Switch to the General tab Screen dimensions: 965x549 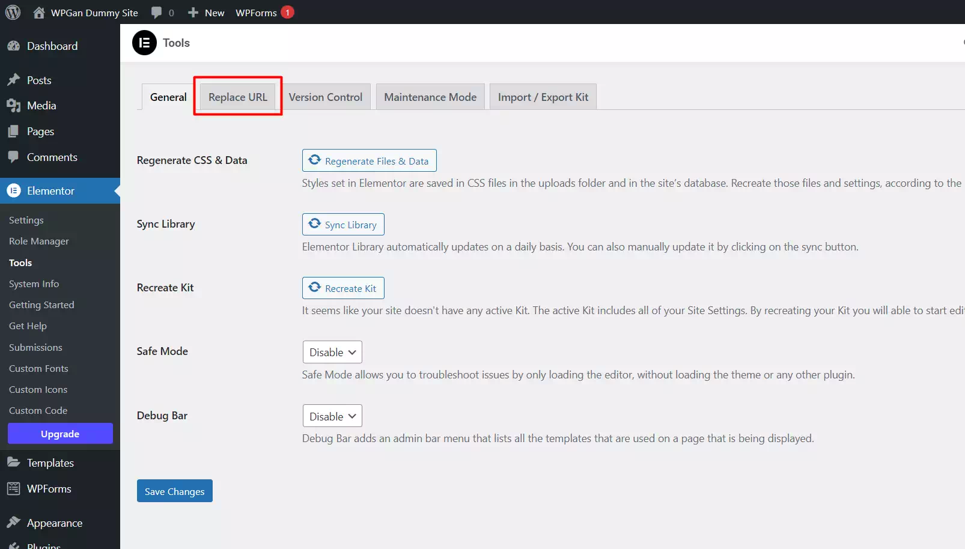[168, 97]
